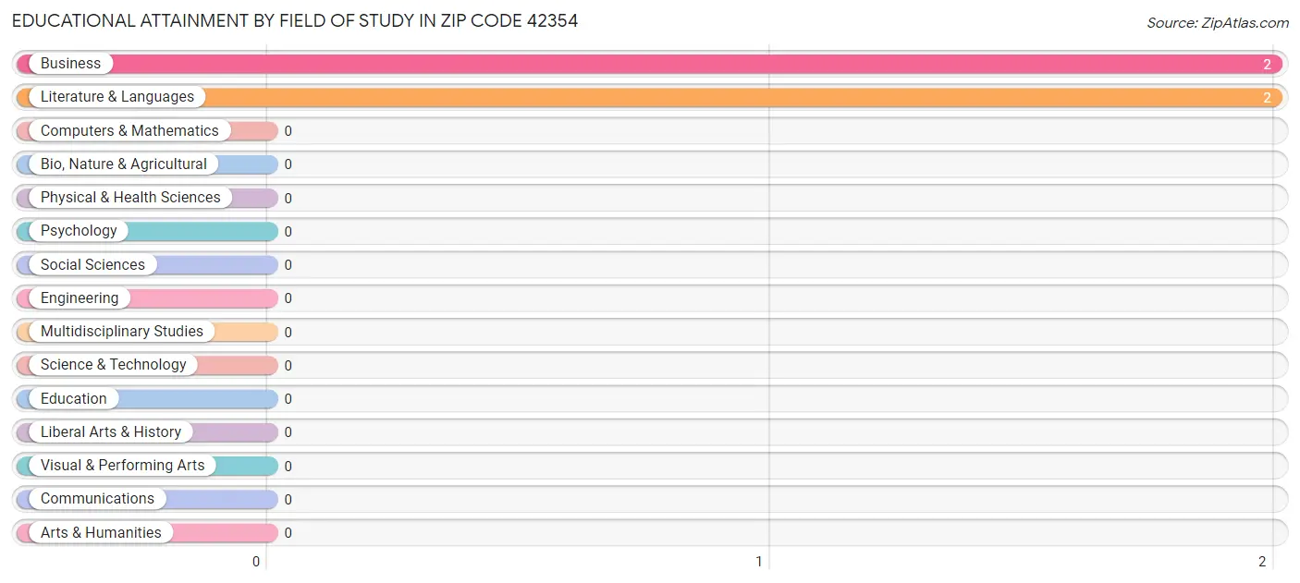The height and width of the screenshot is (583, 1300).
Task: Click the 0 value beside Bio, Nature & Agricultural
Action: pos(288,164)
